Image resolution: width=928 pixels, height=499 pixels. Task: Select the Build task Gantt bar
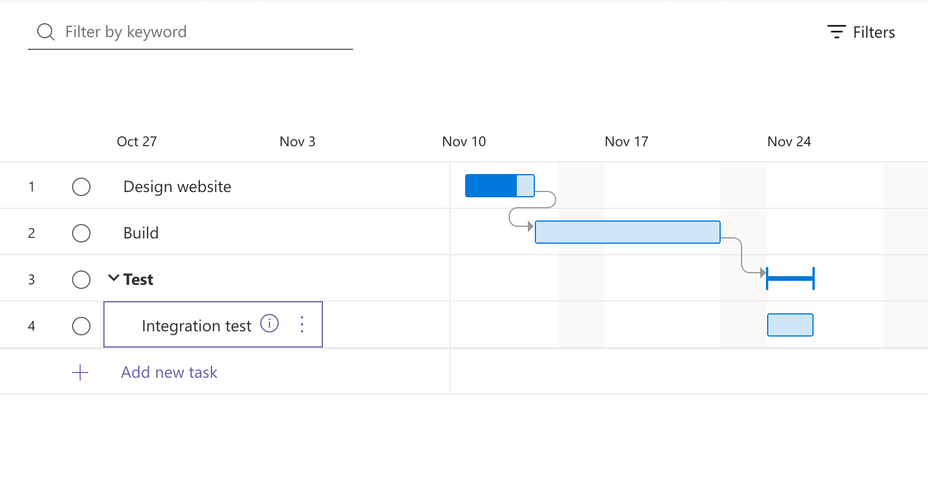coord(627,232)
